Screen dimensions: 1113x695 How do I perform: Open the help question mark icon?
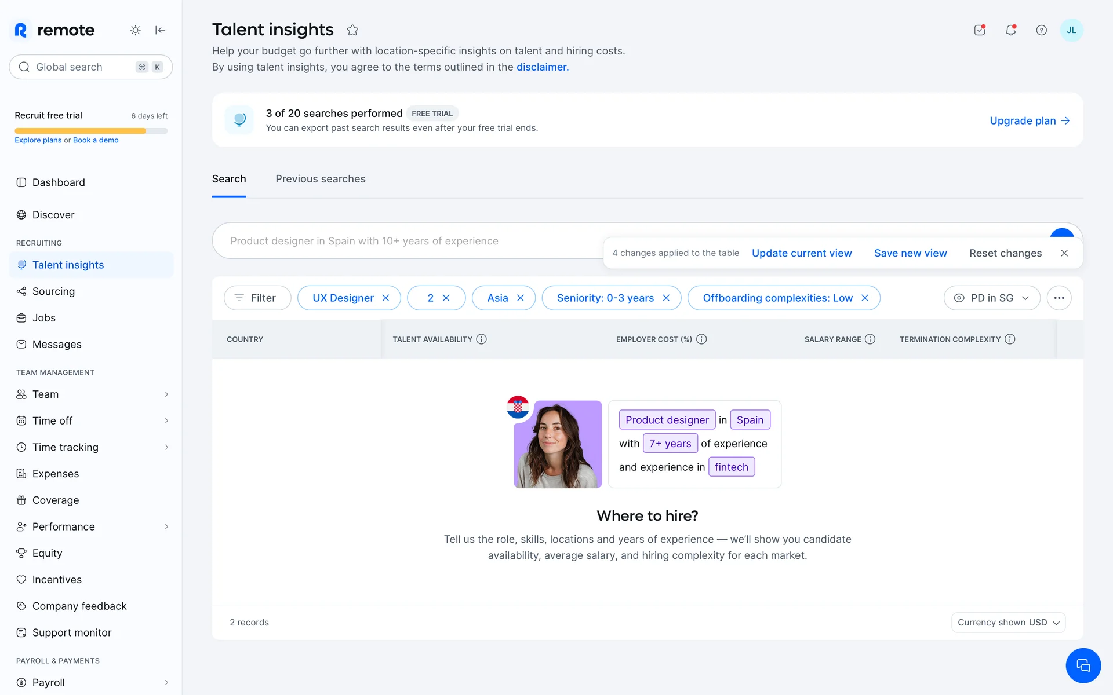(x=1041, y=30)
